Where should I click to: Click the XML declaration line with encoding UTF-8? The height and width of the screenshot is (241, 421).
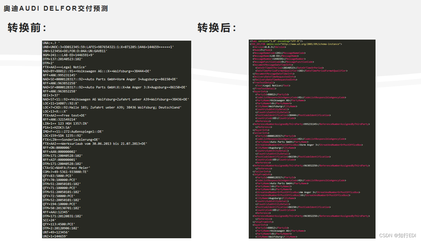pyautogui.click(x=276, y=41)
